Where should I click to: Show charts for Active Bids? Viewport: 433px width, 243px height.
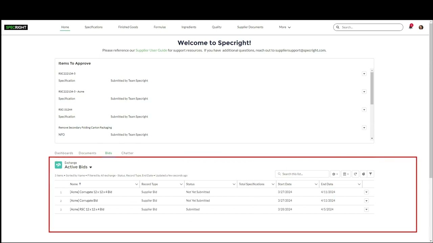[363, 174]
